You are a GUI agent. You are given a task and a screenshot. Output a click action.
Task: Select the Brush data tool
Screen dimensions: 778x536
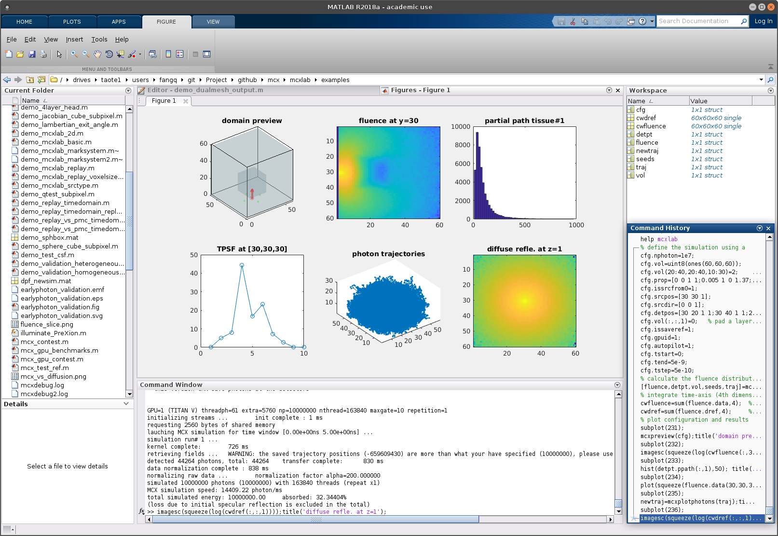pos(132,54)
